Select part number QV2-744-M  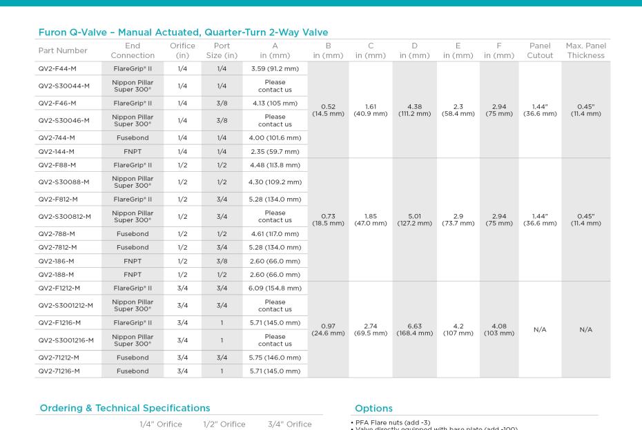(57, 137)
